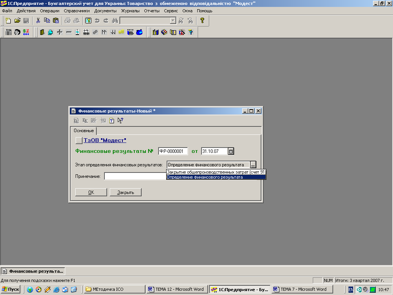Click the Print preview icon
Viewport: 393px width, 295px height.
[76, 21]
